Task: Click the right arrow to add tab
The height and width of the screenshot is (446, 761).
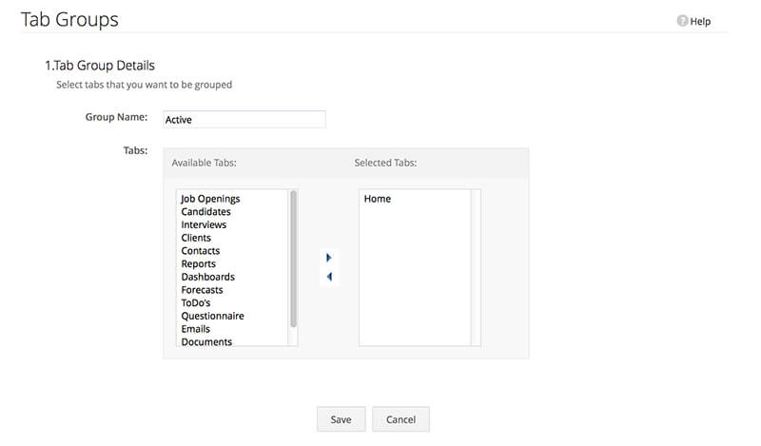Action: [x=328, y=258]
